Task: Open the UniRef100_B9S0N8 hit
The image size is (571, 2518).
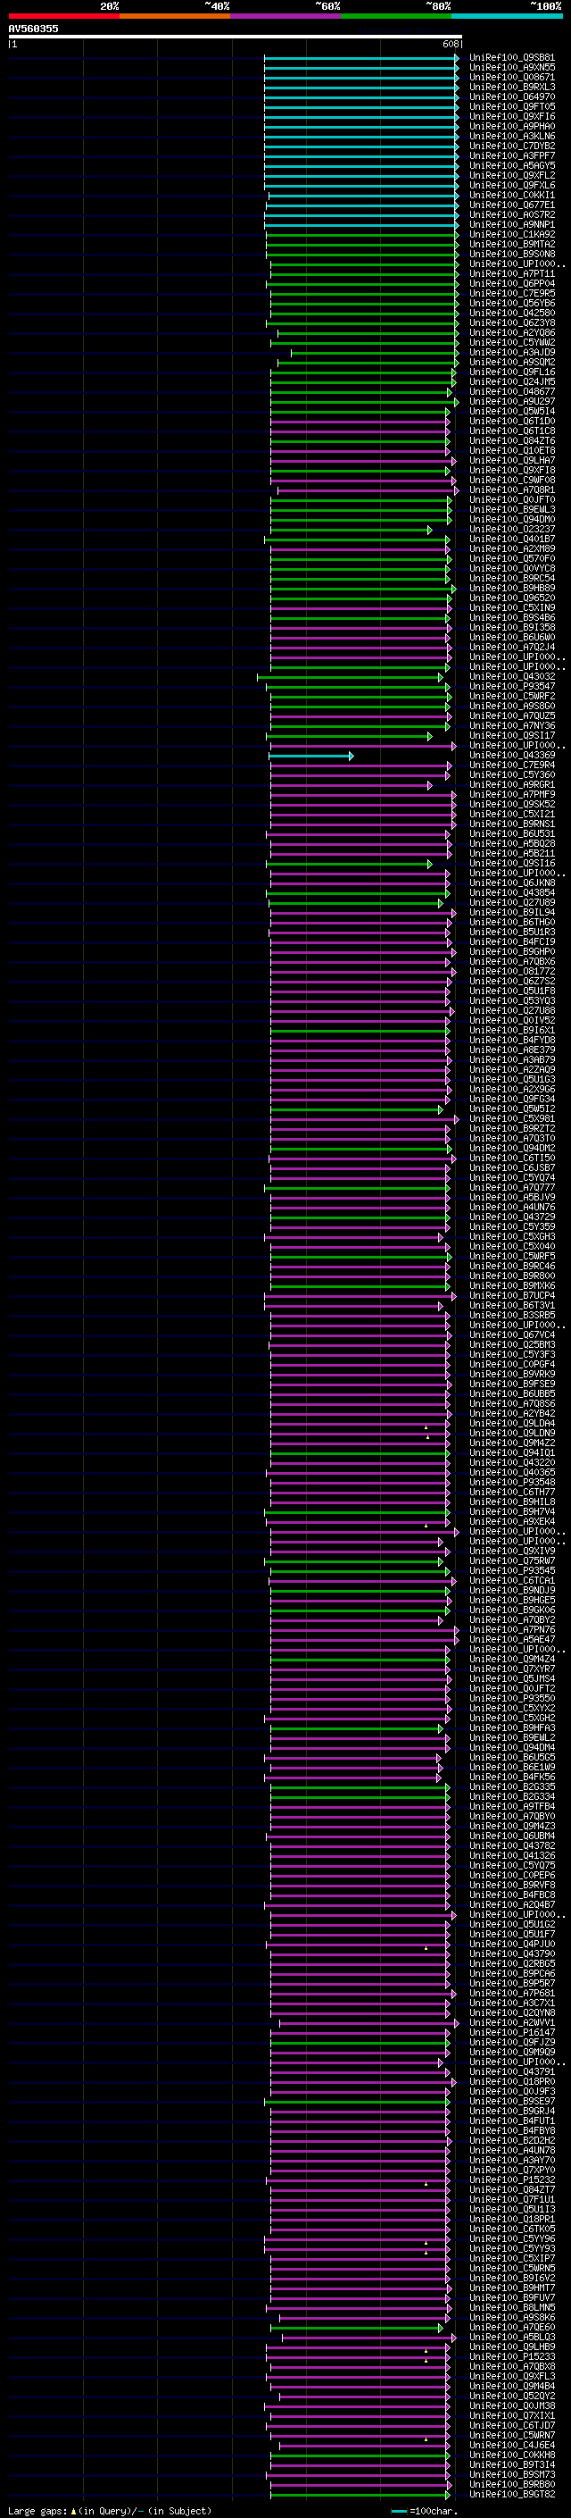Action: pyautogui.click(x=511, y=255)
